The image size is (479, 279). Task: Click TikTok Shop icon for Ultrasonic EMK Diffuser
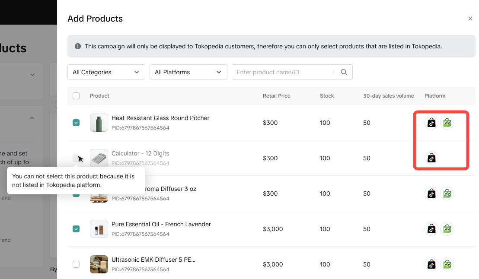tap(431, 264)
